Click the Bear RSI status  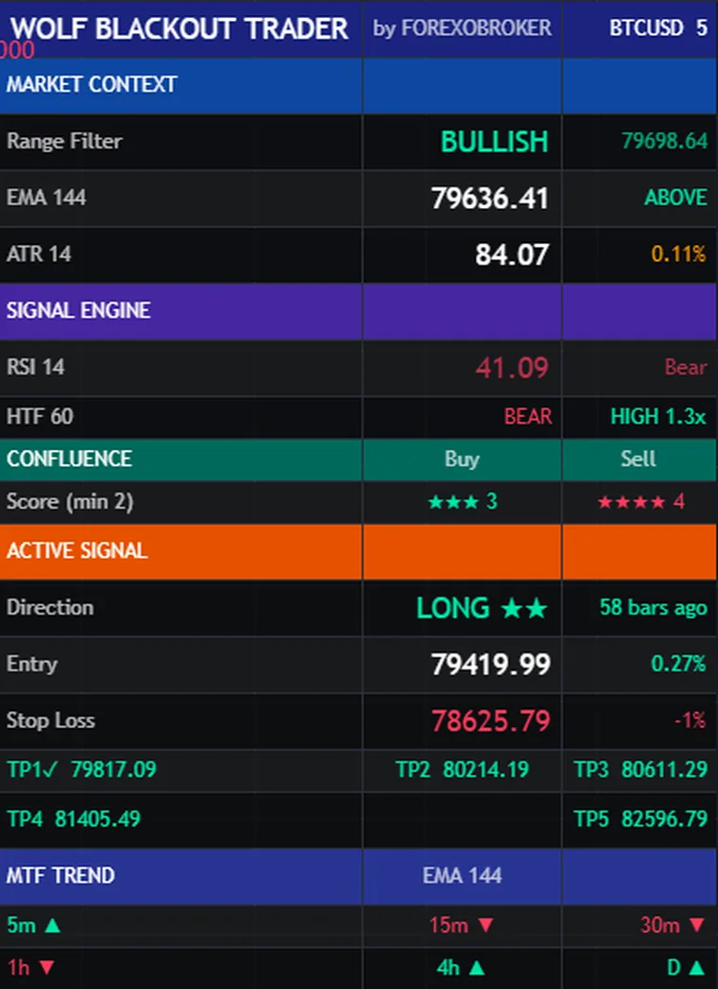coord(686,367)
